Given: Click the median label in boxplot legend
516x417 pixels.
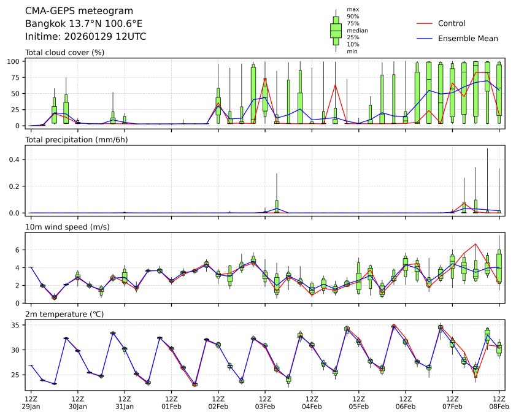Looking at the screenshot, I should pyautogui.click(x=355, y=30).
